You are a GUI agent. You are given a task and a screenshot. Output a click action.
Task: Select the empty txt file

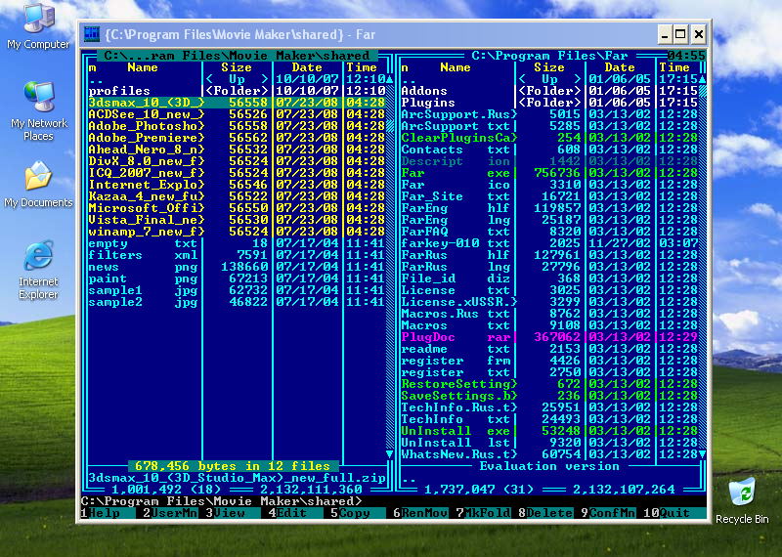237,243
